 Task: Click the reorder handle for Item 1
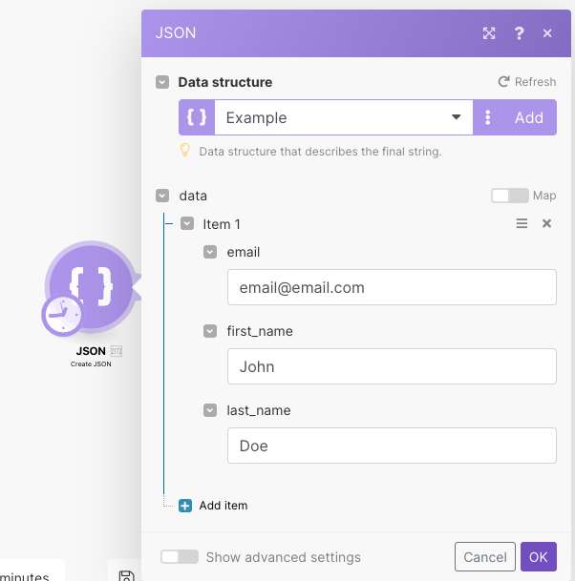[522, 223]
